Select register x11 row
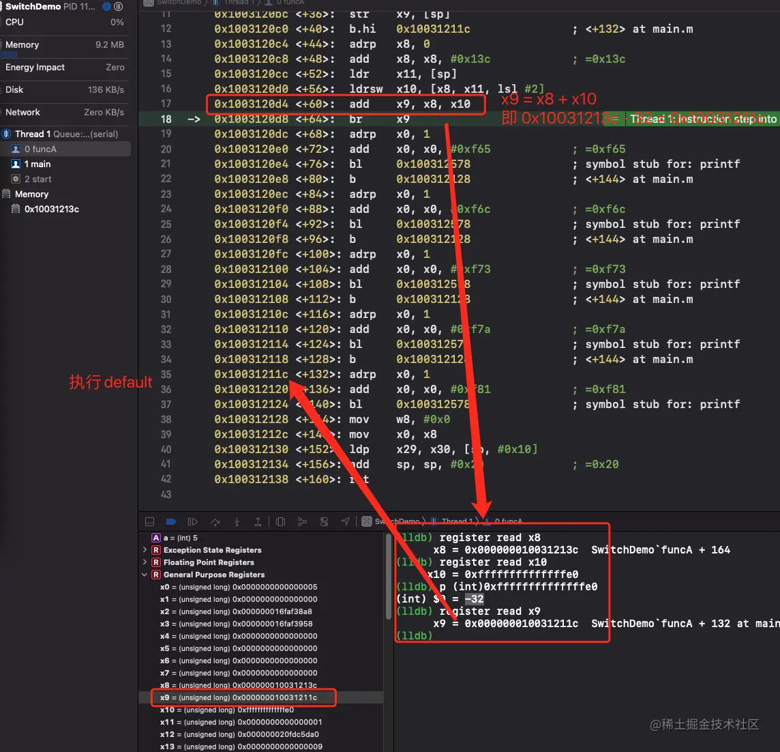The width and height of the screenshot is (780, 752). 260,722
